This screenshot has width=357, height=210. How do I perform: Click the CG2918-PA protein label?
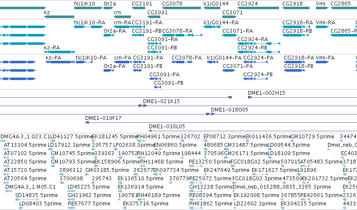coord(299,58)
